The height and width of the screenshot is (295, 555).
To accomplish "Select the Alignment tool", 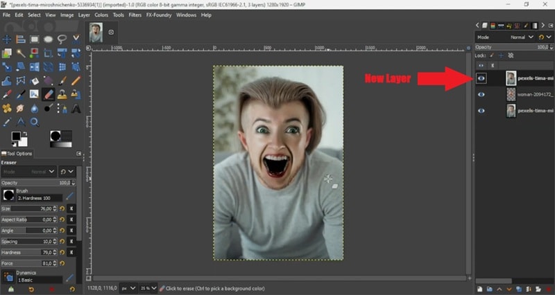I will 21,39.
